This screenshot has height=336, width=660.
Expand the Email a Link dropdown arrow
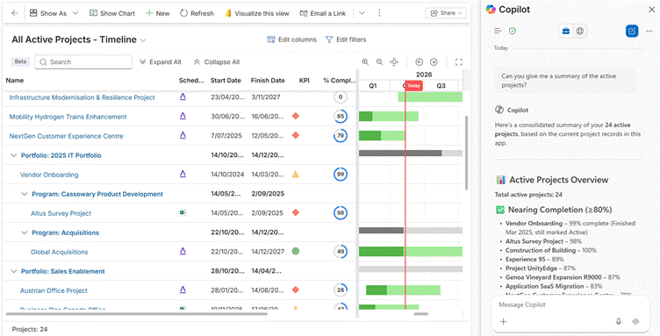(x=362, y=13)
